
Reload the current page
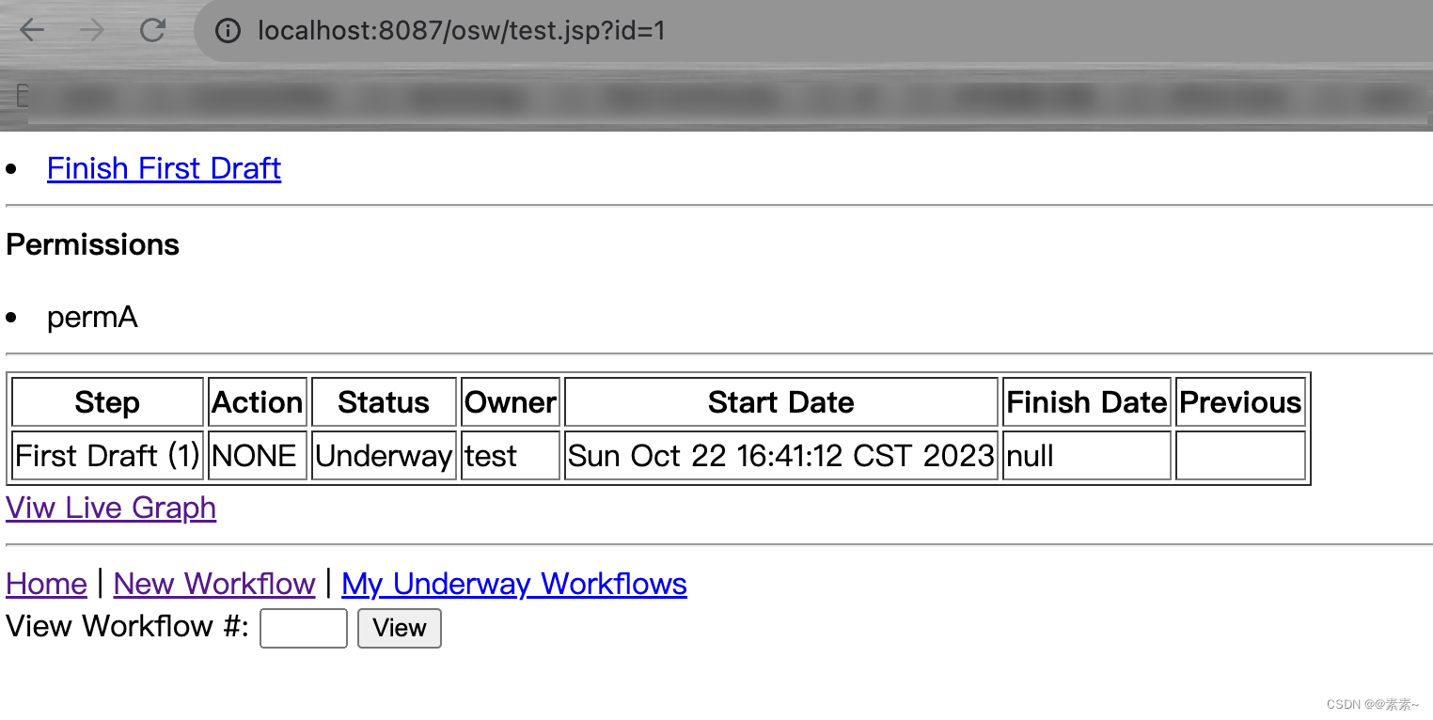pyautogui.click(x=152, y=30)
